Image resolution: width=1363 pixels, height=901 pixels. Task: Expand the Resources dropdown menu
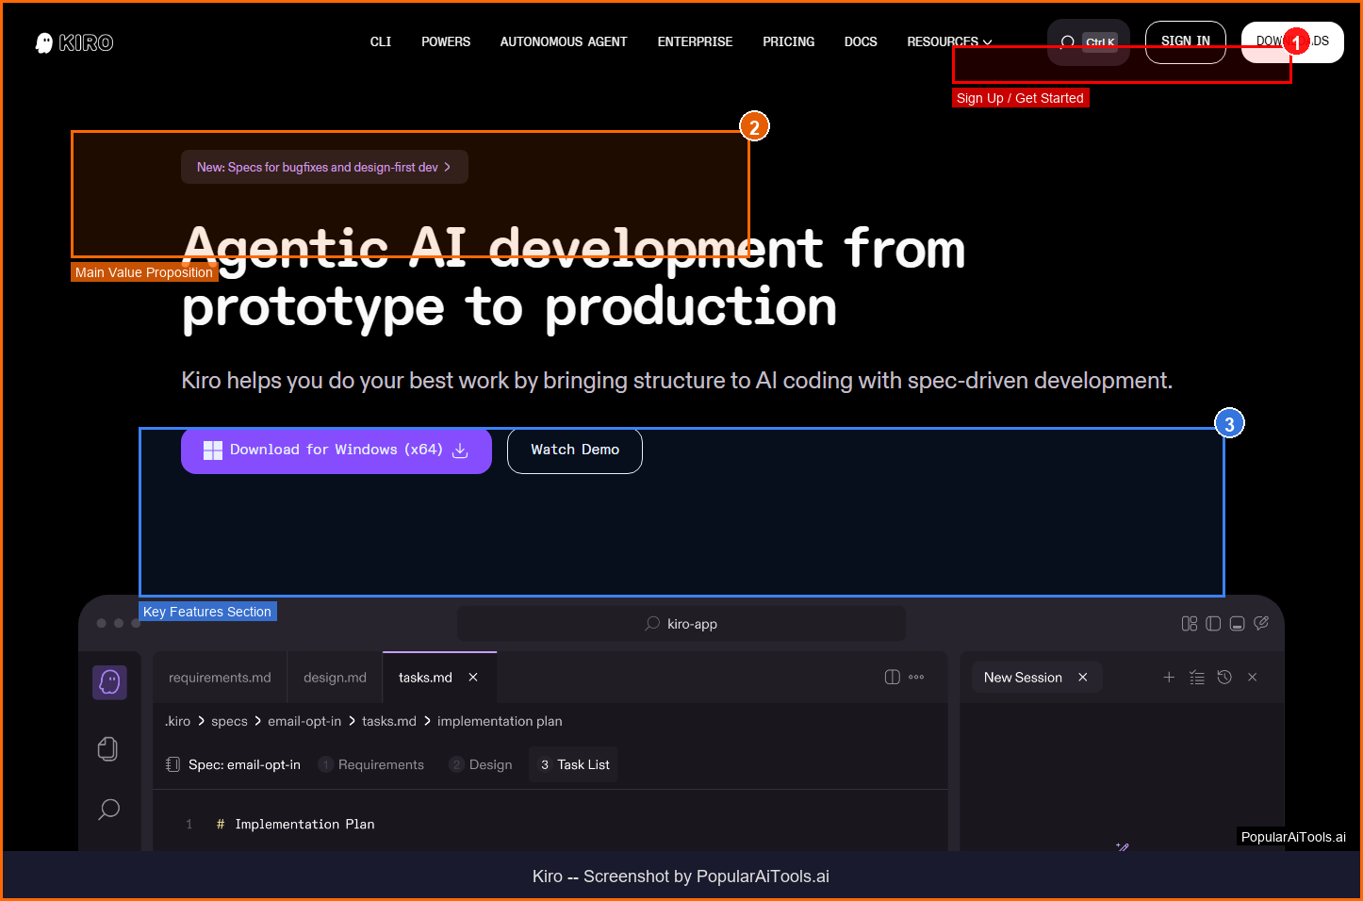pyautogui.click(x=948, y=41)
